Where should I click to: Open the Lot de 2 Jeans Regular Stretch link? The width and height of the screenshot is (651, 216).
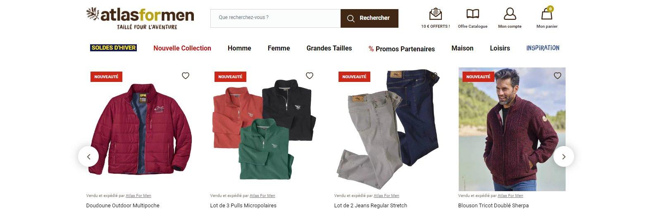click(370, 205)
